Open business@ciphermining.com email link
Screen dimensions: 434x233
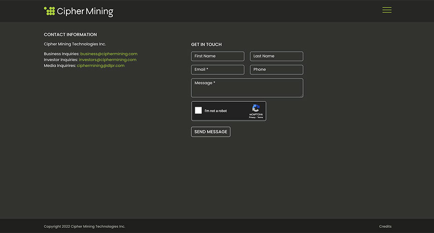pos(109,54)
